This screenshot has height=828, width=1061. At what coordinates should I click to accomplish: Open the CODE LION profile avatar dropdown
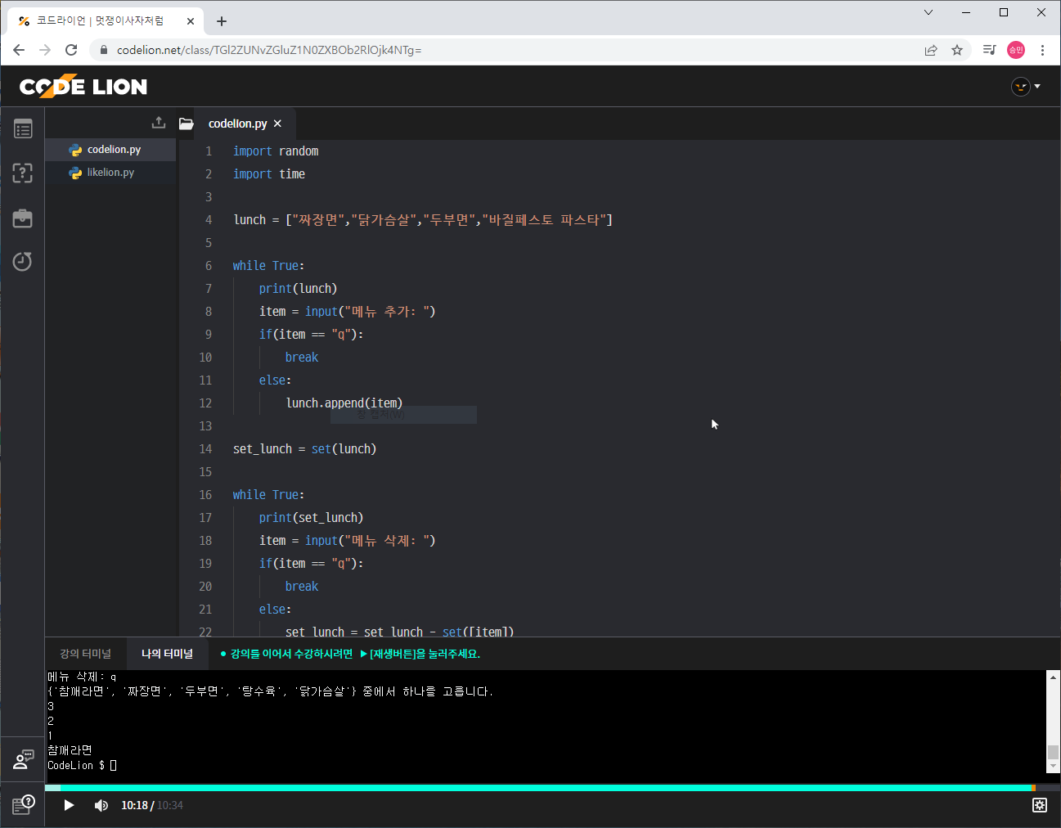click(x=1020, y=86)
